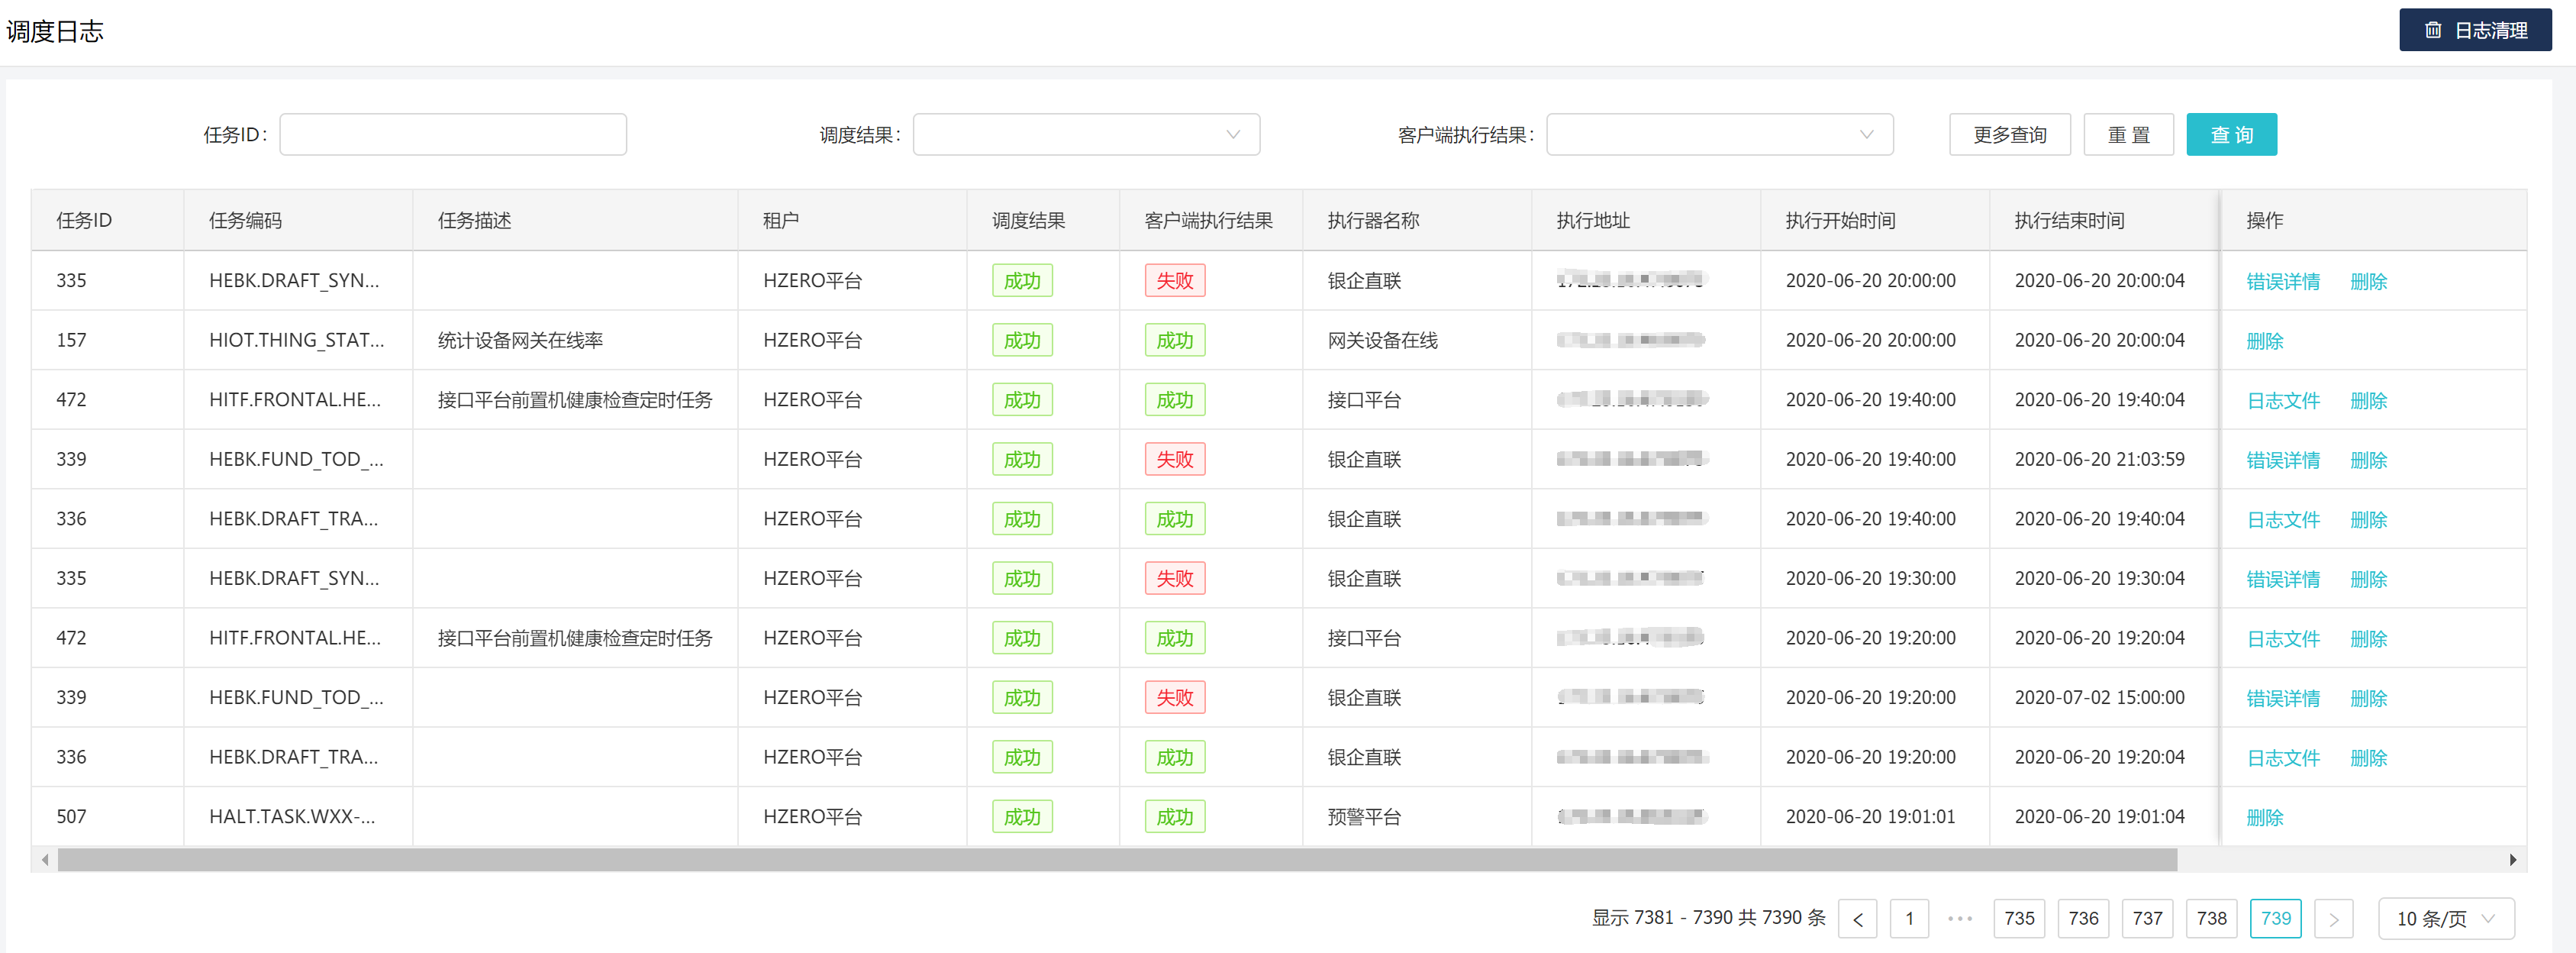Screen dimensions: 2576x953
Task: Click the end time 2020-07-02 15:00:00
Action: point(2099,698)
